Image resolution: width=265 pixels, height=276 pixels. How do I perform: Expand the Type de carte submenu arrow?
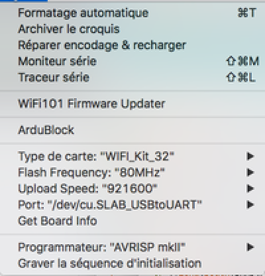250,157
